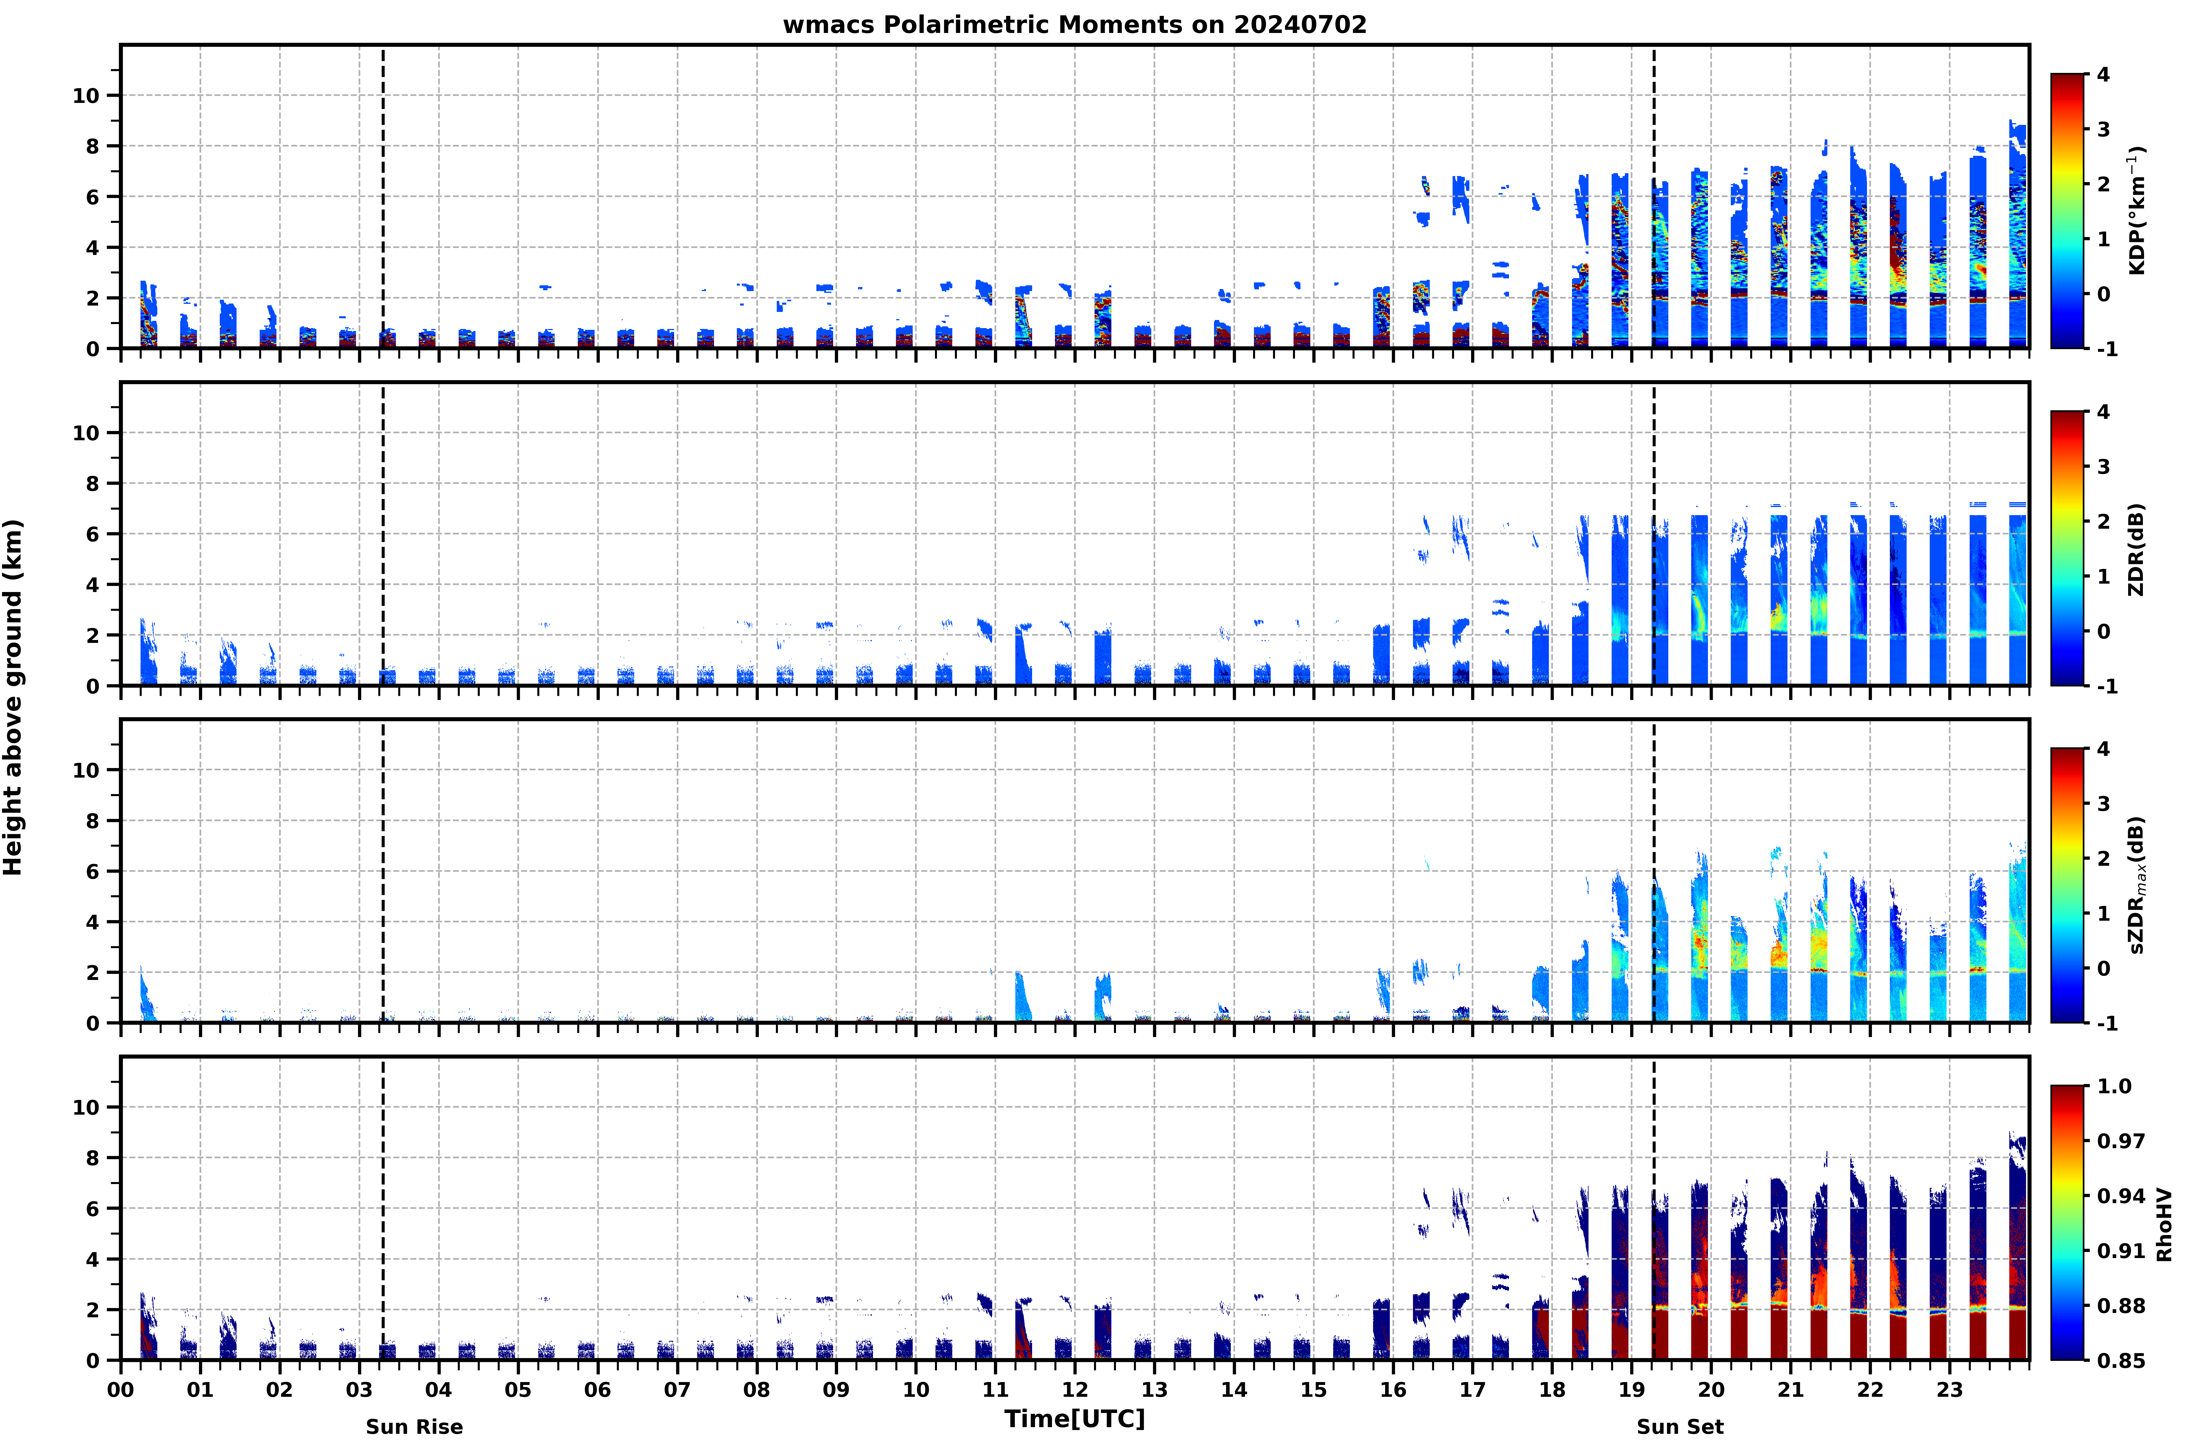2188x1452 pixels.
Task: Click the RhoHV colorbar
Action: [x=2067, y=1222]
